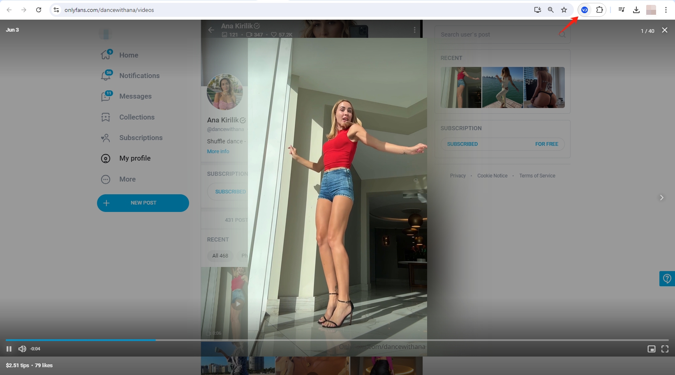675x375 pixels.
Task: Go to Home from the sidebar menu
Action: (x=106, y=55)
